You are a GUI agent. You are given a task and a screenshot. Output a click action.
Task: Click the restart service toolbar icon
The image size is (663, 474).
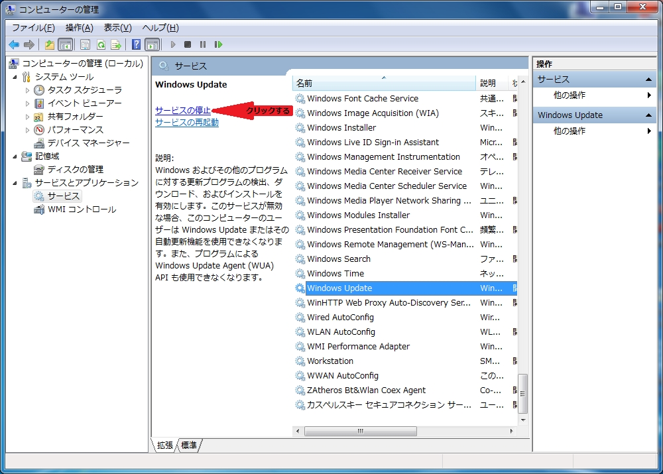coord(218,44)
